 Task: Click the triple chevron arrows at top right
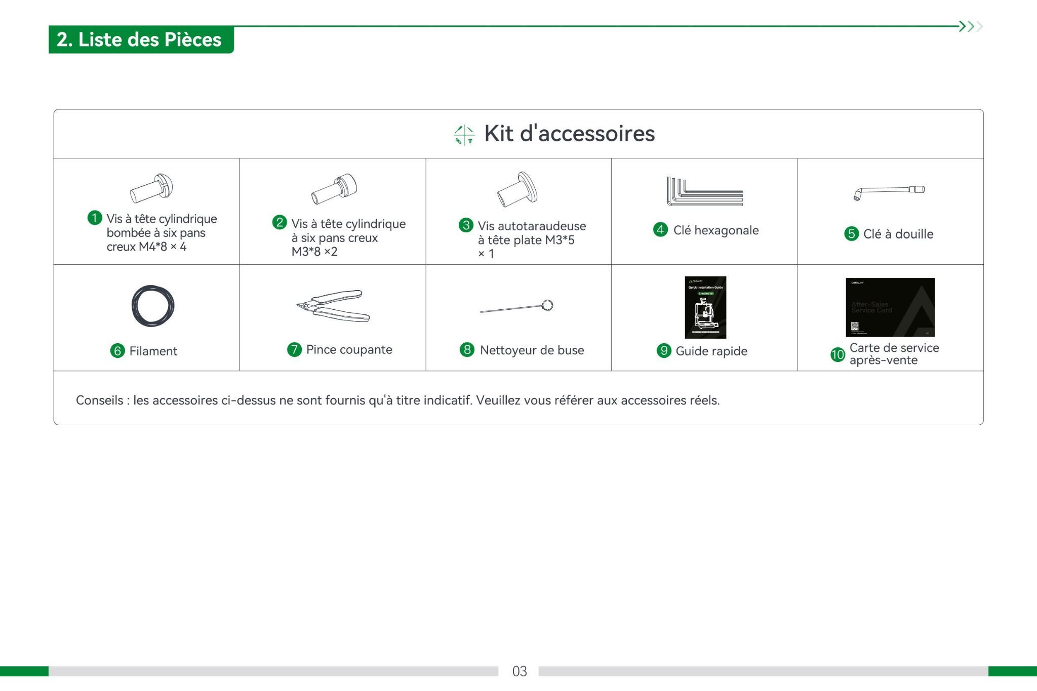[x=970, y=26]
